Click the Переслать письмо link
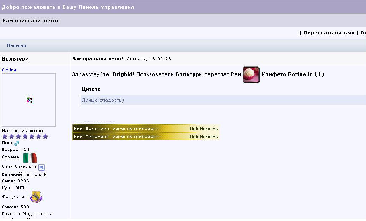 [x=329, y=33]
